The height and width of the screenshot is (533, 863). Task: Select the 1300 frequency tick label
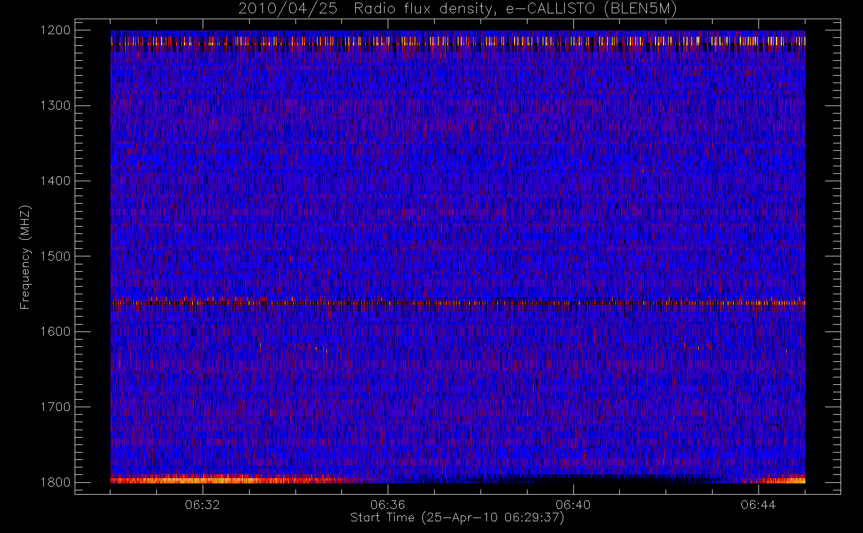click(55, 106)
